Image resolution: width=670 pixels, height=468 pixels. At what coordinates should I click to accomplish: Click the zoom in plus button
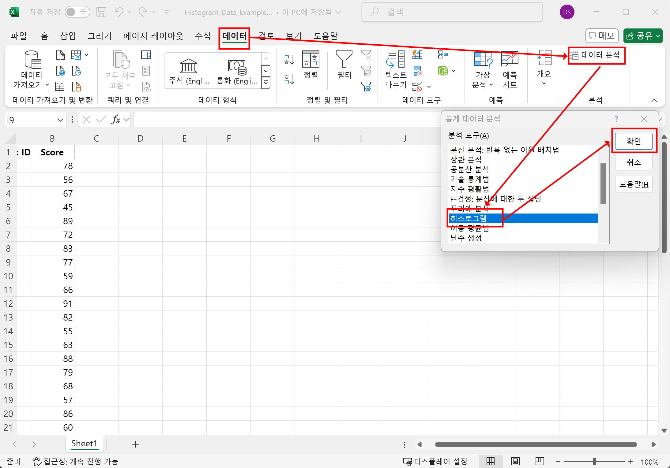630,461
